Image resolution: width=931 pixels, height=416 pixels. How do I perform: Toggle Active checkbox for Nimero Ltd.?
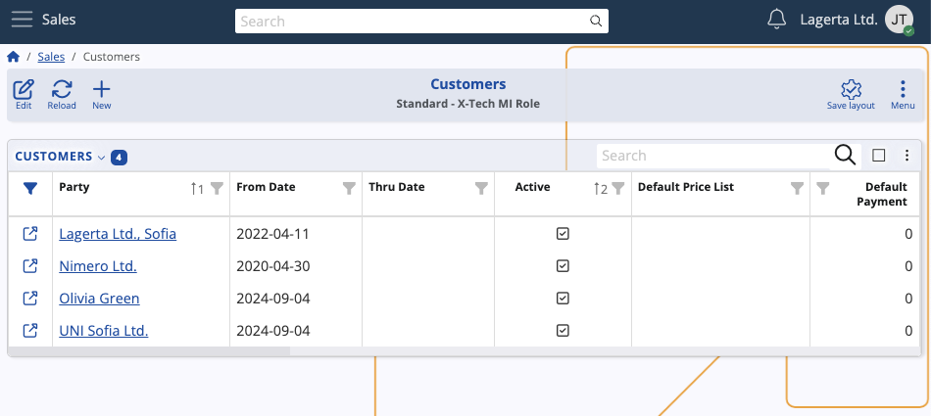click(x=563, y=266)
